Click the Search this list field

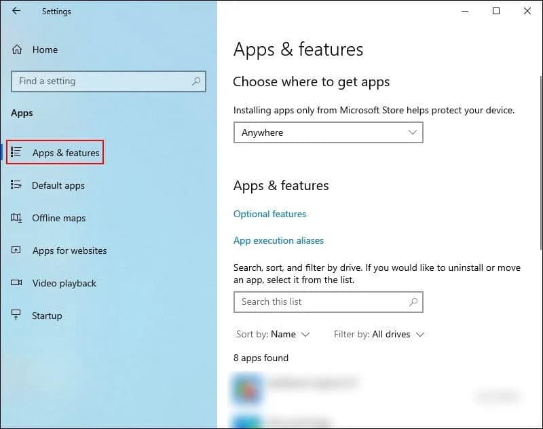pos(329,302)
